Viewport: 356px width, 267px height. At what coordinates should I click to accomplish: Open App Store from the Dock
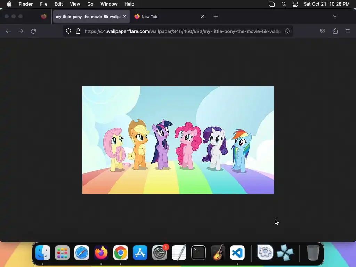pos(140,253)
